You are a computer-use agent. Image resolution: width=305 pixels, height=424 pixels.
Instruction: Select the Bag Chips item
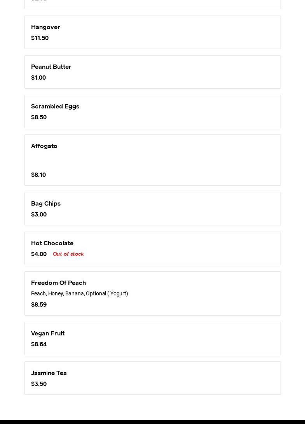click(46, 204)
